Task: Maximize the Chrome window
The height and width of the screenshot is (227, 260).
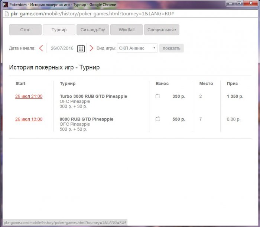Action: point(239,3)
